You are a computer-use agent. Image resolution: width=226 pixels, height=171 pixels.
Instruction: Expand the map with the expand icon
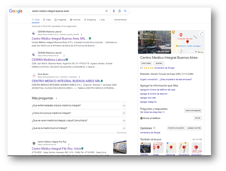tap(201, 34)
